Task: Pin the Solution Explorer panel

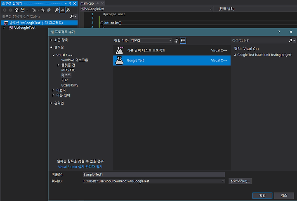Action: (x=70, y=3)
